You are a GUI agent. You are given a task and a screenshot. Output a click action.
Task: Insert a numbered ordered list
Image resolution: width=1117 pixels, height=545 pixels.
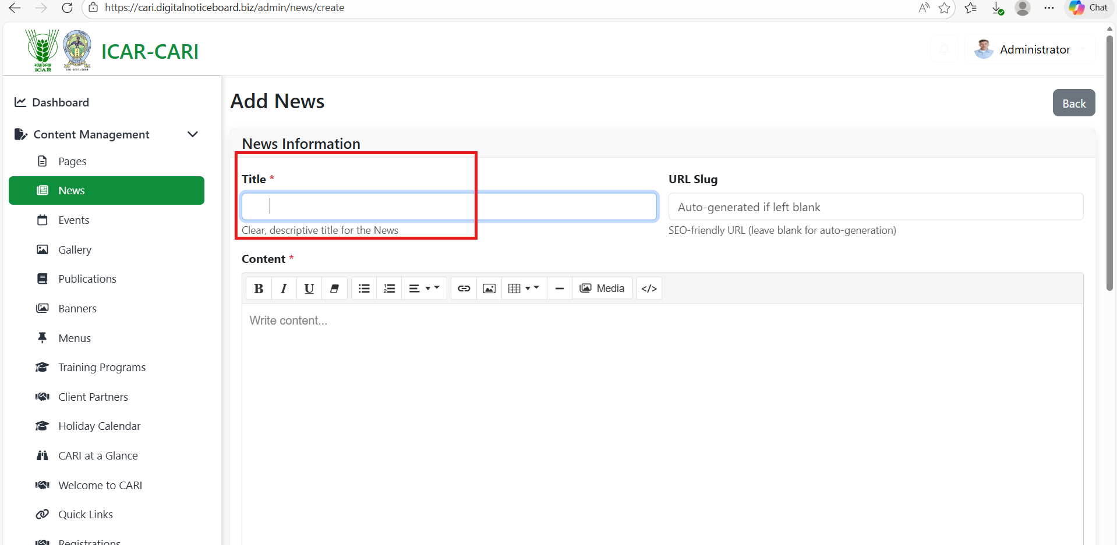[389, 288]
